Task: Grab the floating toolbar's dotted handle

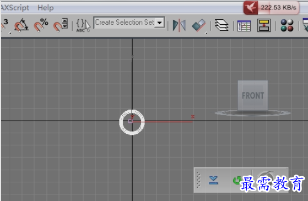Action: click(198, 180)
